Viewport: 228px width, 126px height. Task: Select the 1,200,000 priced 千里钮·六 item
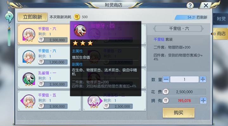(x=49, y=56)
